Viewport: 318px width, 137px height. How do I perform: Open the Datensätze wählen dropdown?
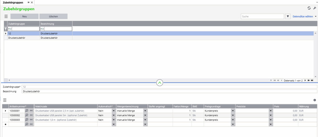(x=304, y=16)
